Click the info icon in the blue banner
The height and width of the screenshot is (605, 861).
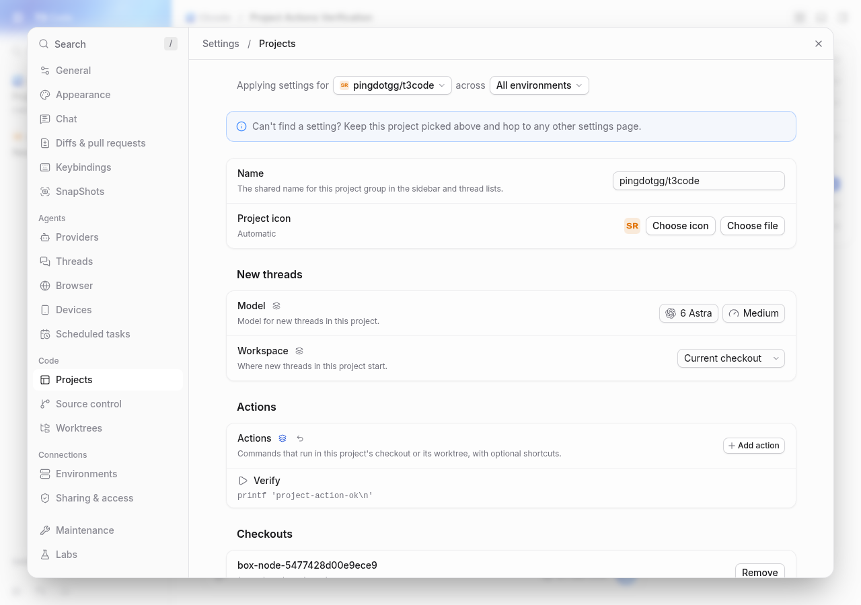pyautogui.click(x=241, y=126)
